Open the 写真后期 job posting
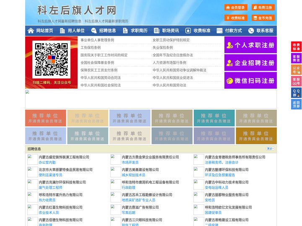This screenshot has width=302, height=226. [128, 213]
